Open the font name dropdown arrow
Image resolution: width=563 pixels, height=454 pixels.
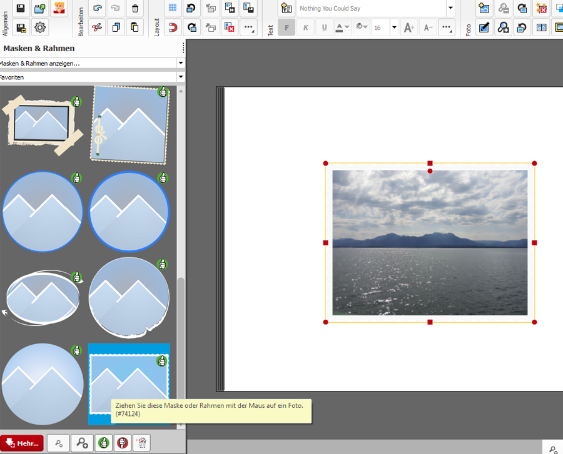pyautogui.click(x=450, y=8)
